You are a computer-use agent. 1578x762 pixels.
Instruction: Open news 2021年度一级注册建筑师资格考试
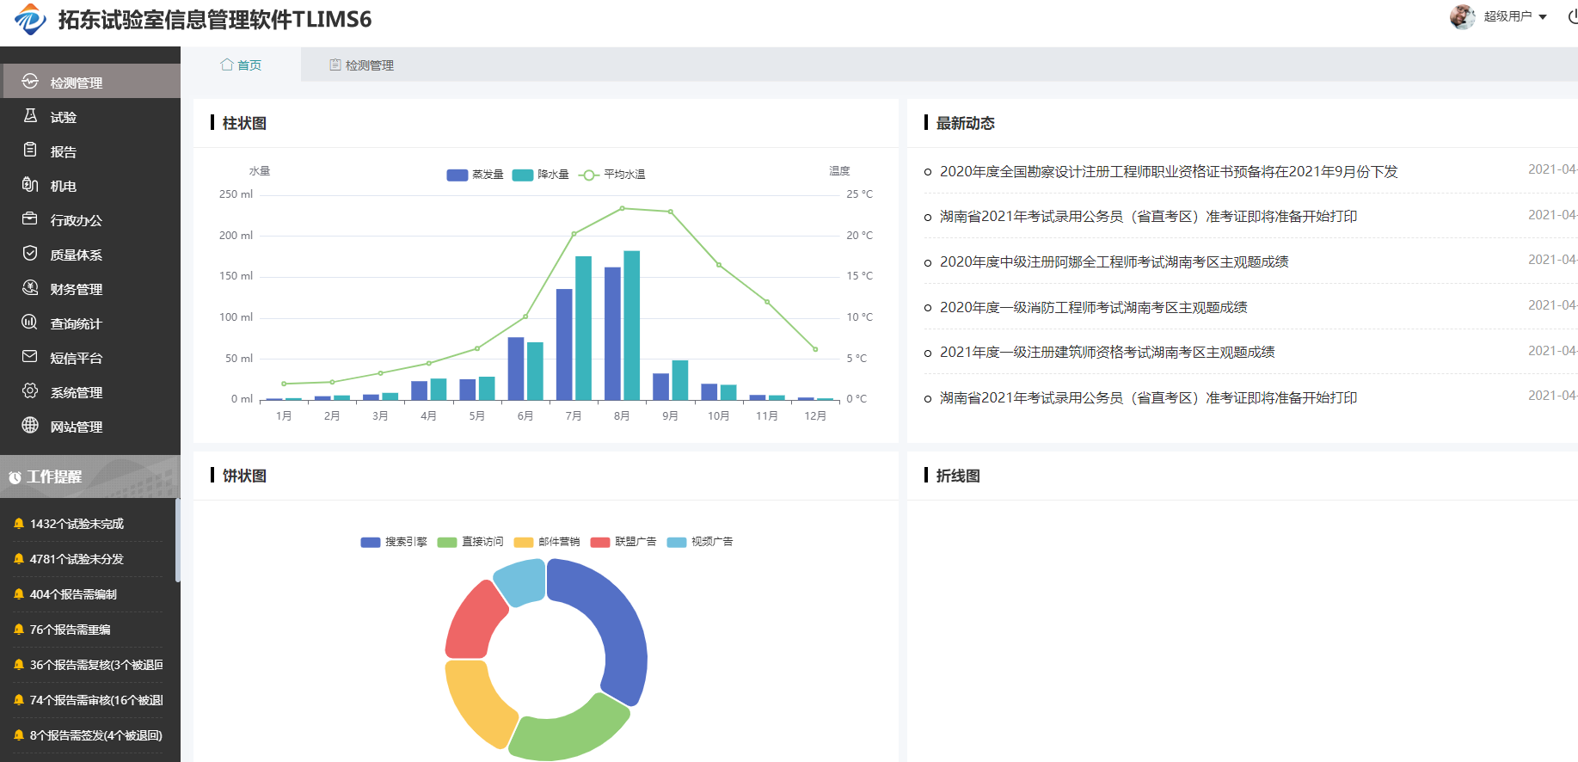(x=1107, y=353)
